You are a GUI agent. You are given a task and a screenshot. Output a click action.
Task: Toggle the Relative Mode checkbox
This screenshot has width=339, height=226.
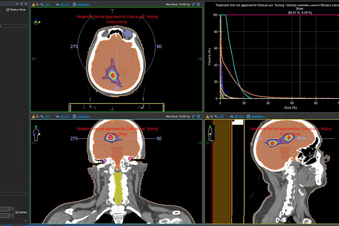coord(8,10)
